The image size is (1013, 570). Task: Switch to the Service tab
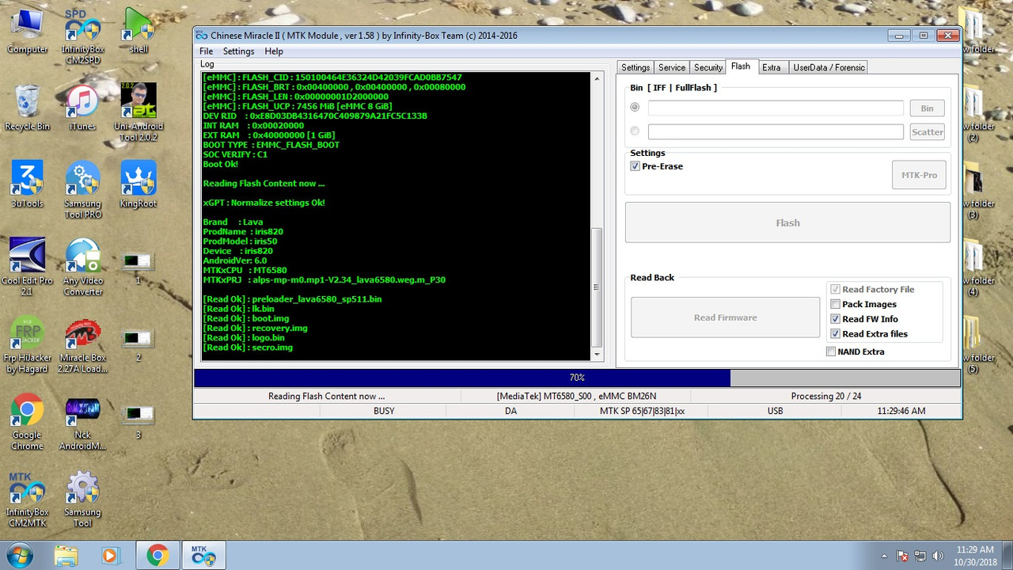(672, 67)
